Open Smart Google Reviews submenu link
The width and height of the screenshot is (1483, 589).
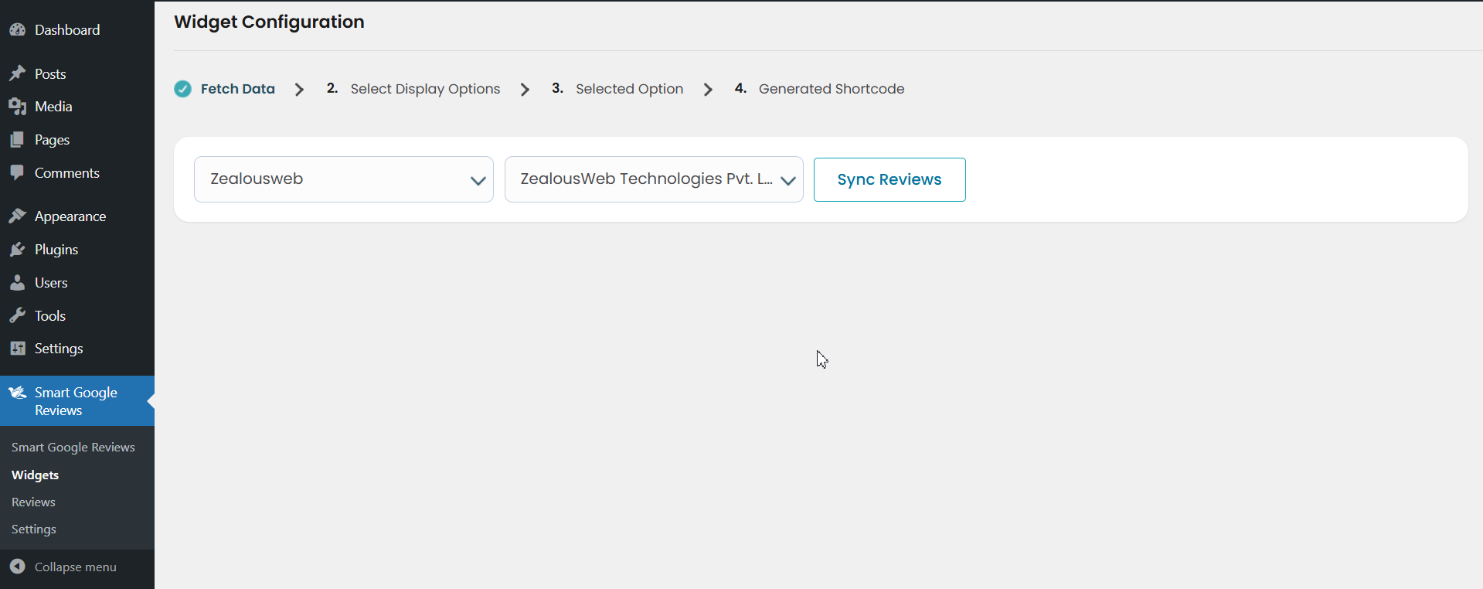point(73,448)
